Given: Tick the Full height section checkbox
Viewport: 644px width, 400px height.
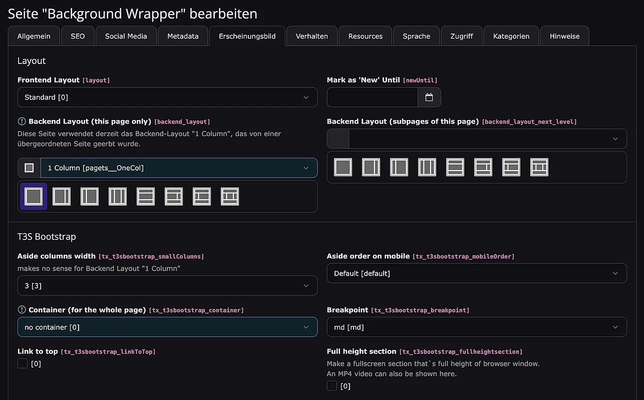Looking at the screenshot, I should 332,385.
